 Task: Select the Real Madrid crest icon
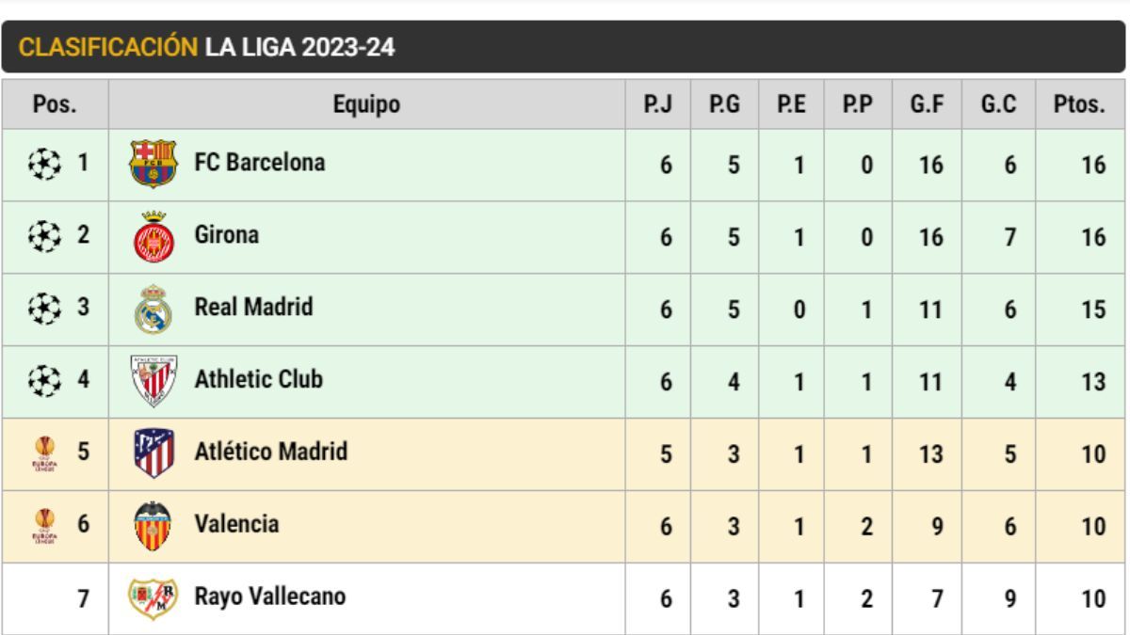153,310
